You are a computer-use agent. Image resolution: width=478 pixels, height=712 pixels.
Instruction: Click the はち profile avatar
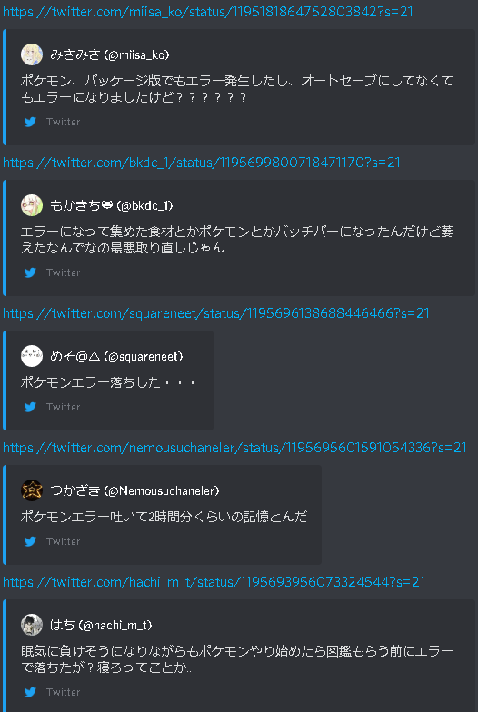coord(32,625)
